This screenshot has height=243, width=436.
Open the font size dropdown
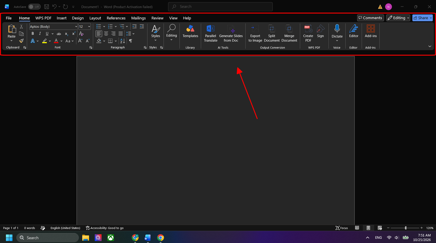click(89, 27)
